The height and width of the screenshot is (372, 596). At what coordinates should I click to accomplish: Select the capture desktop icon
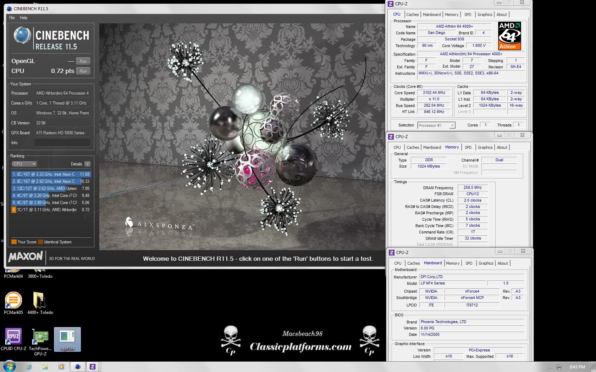pyautogui.click(x=67, y=339)
